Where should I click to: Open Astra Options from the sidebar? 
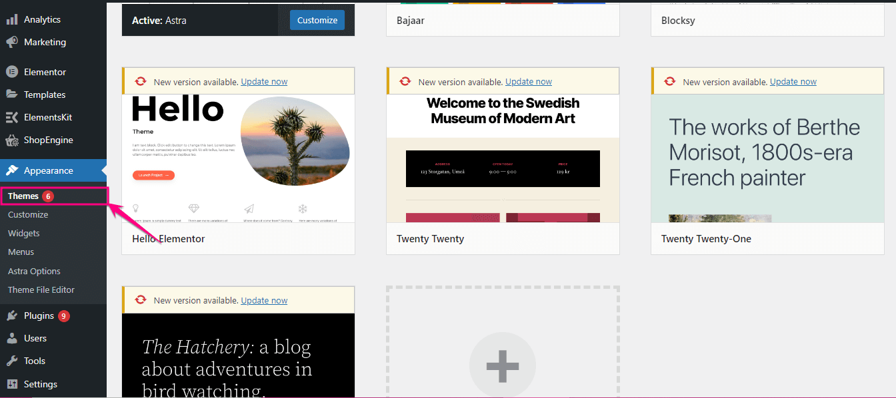click(x=33, y=271)
